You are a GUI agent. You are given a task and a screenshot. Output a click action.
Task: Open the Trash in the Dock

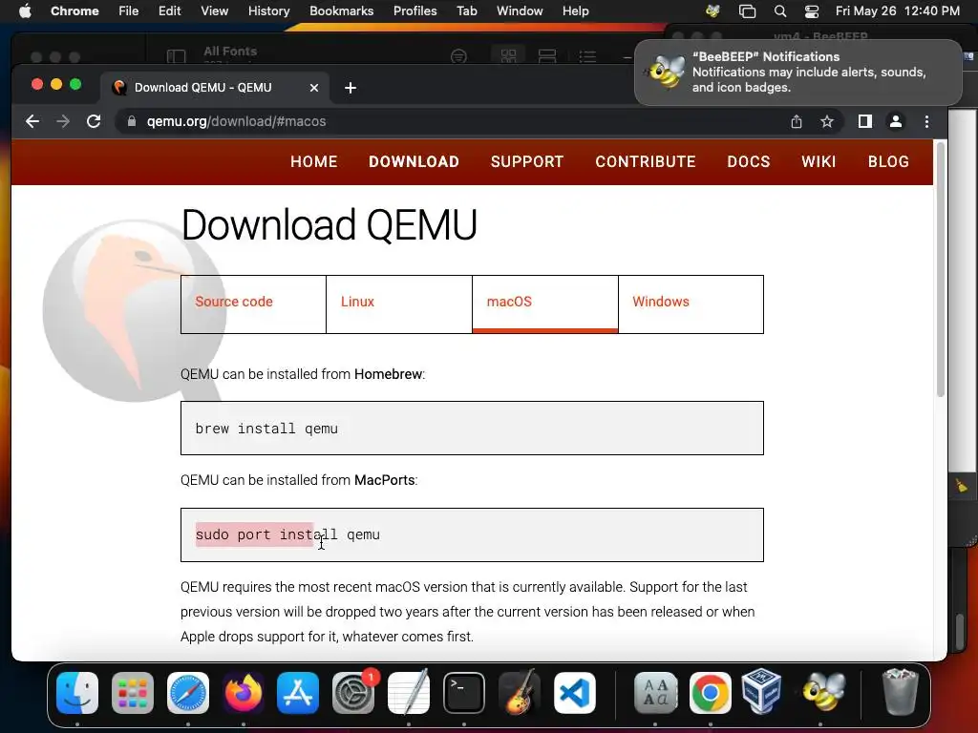900,692
